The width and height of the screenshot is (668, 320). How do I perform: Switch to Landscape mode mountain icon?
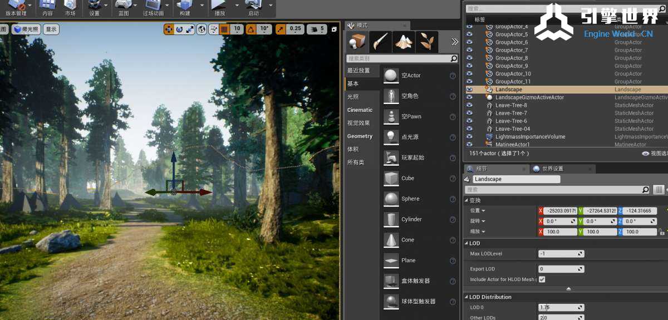coord(404,42)
